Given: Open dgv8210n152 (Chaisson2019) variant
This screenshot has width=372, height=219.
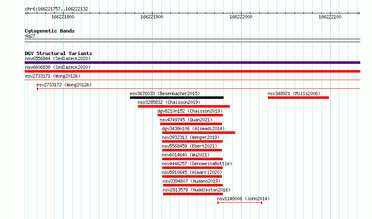Looking at the screenshot, I should [190, 111].
